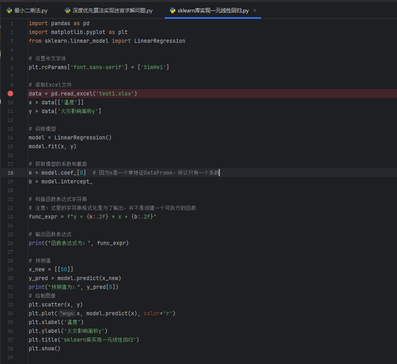Click the Python icon on 深度优先算法 tab

67,10
